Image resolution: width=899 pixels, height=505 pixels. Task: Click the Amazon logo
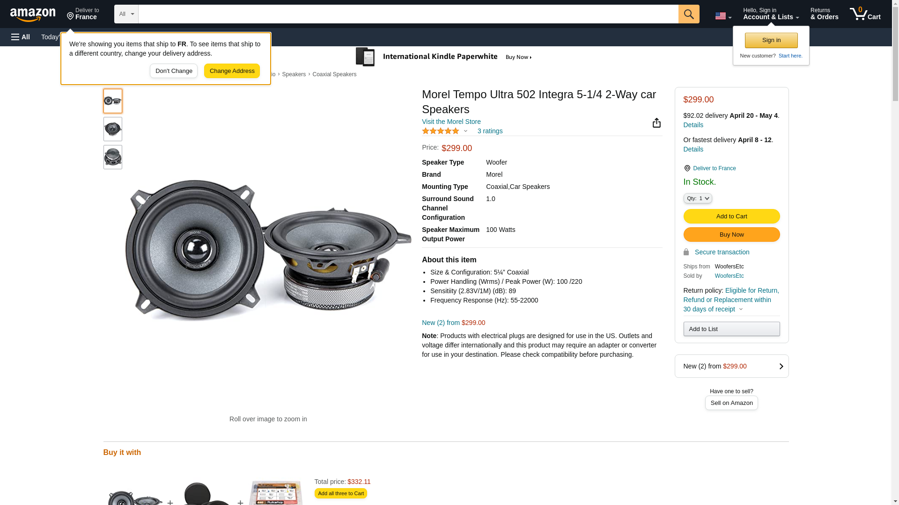pyautogui.click(x=33, y=15)
